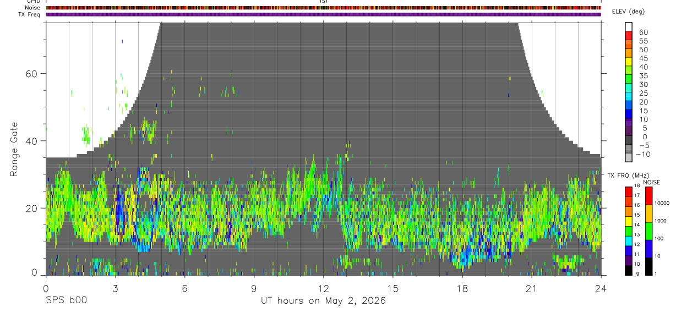Click the 'Range Gate' y-axis title
The image size is (676, 312).
click(15, 149)
